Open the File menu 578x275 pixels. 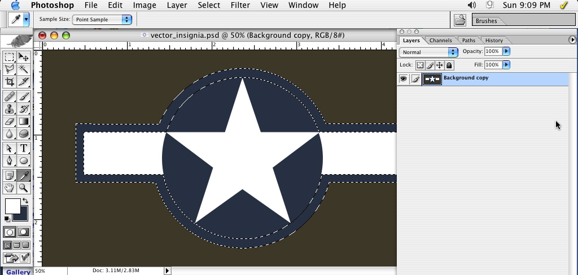point(91,5)
